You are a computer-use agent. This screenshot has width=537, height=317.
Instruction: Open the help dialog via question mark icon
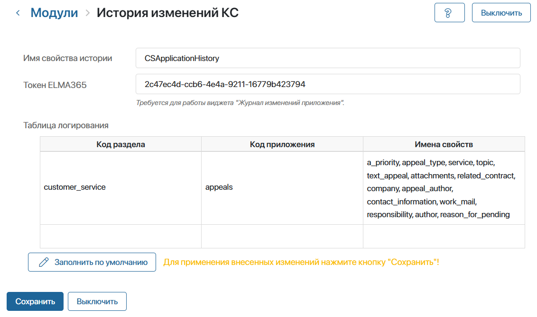click(449, 12)
